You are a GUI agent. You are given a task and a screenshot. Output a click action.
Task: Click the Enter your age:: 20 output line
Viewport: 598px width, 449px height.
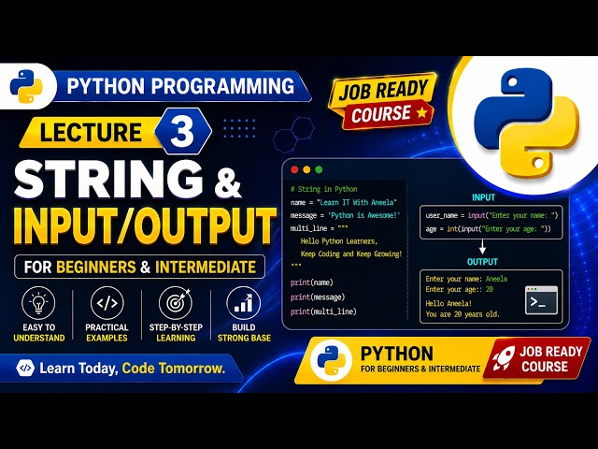(460, 289)
